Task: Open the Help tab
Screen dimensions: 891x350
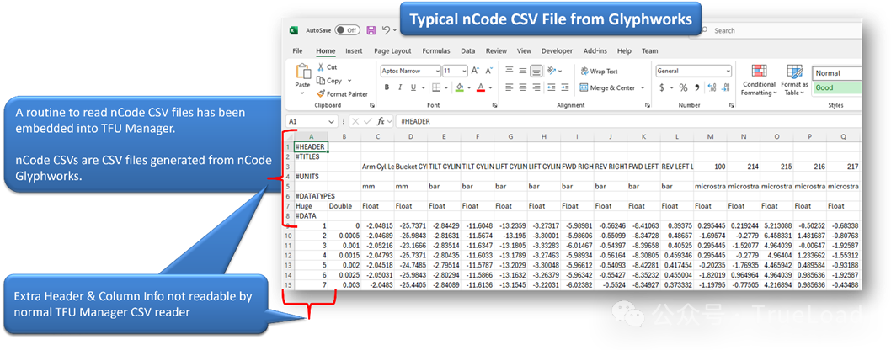Action: tap(625, 51)
